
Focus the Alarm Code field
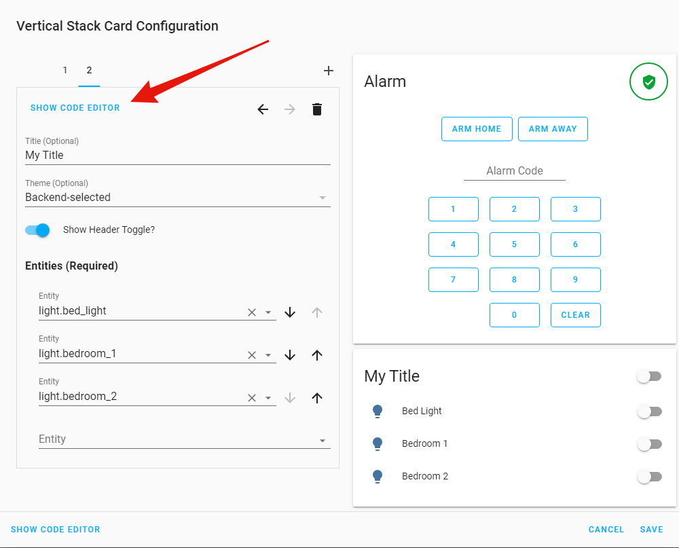tap(515, 171)
